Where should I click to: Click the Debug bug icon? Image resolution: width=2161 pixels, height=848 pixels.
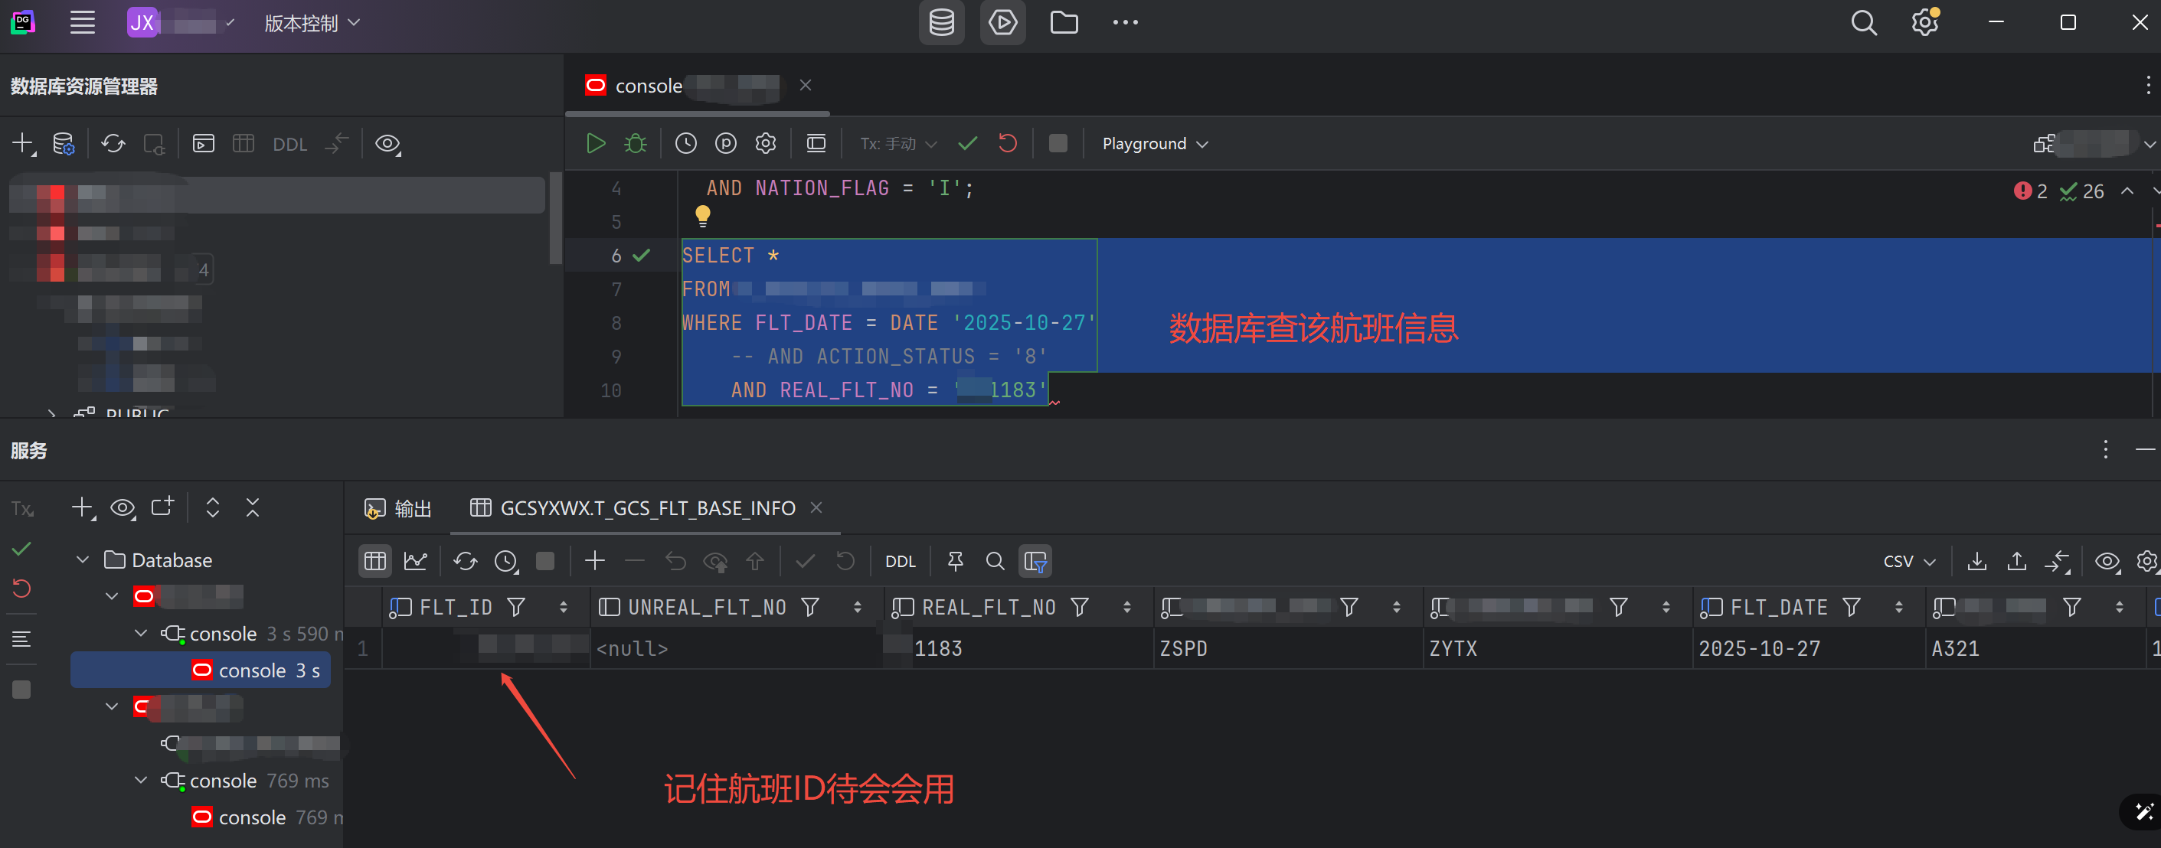(635, 143)
